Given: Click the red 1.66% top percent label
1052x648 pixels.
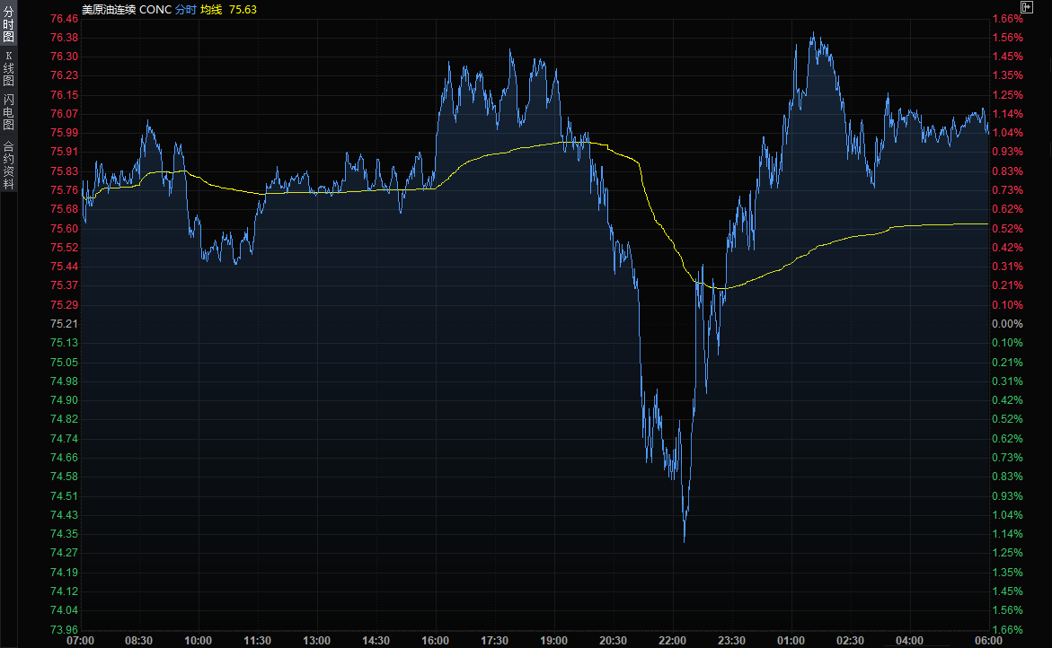Looking at the screenshot, I should click(x=1007, y=18).
